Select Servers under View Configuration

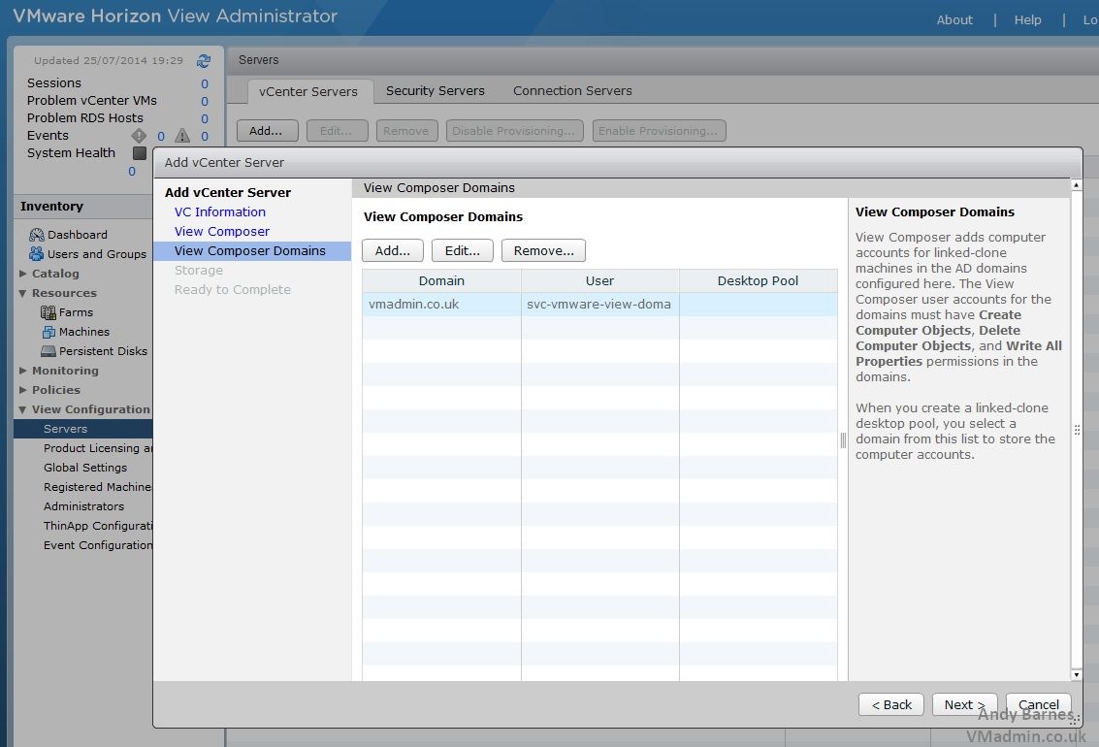pos(82,429)
